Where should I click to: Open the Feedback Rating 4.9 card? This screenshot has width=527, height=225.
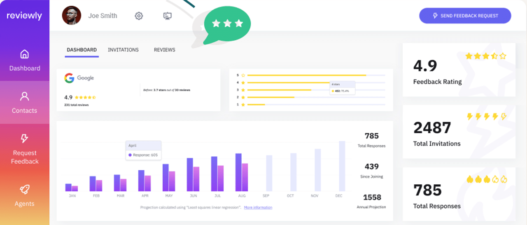(x=459, y=70)
